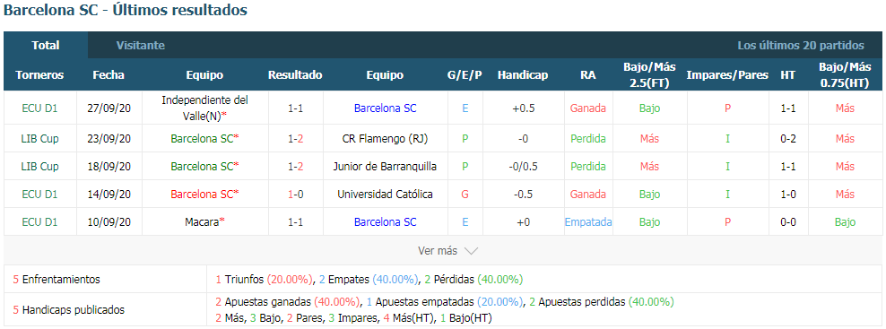The height and width of the screenshot is (329, 886).
Task: Open the CR Flamengo (RJ) team link
Action: click(385, 138)
